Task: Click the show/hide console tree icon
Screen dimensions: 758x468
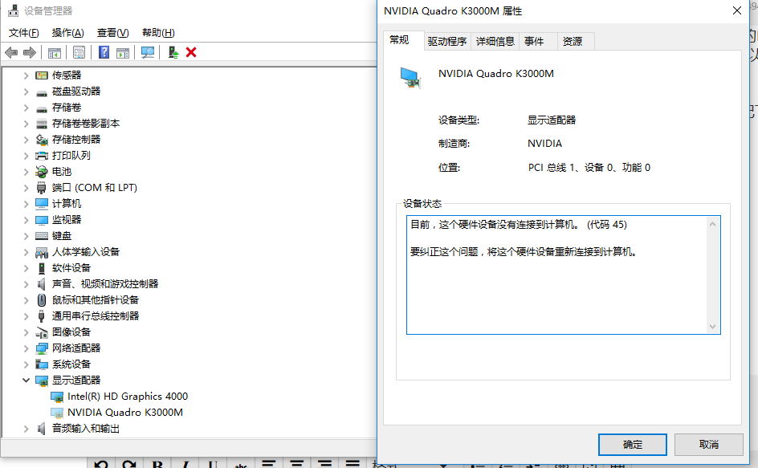Action: tap(54, 52)
